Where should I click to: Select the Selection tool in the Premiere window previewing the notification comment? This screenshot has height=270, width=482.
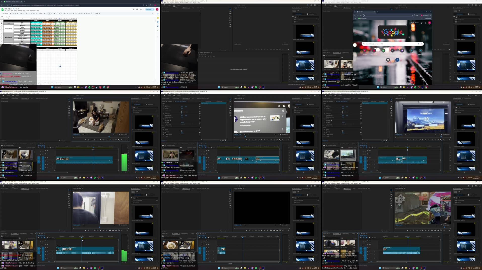pyautogui.click(x=230, y=99)
